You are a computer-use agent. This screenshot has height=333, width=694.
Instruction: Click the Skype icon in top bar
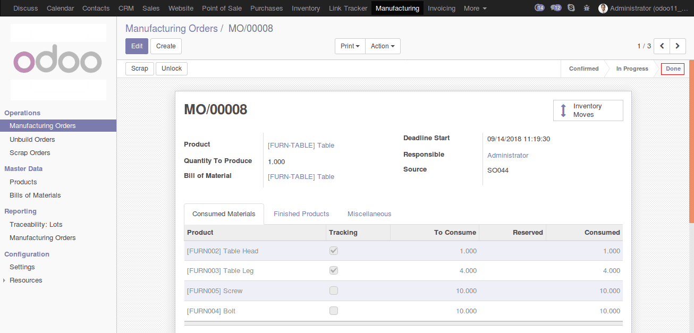(571, 8)
